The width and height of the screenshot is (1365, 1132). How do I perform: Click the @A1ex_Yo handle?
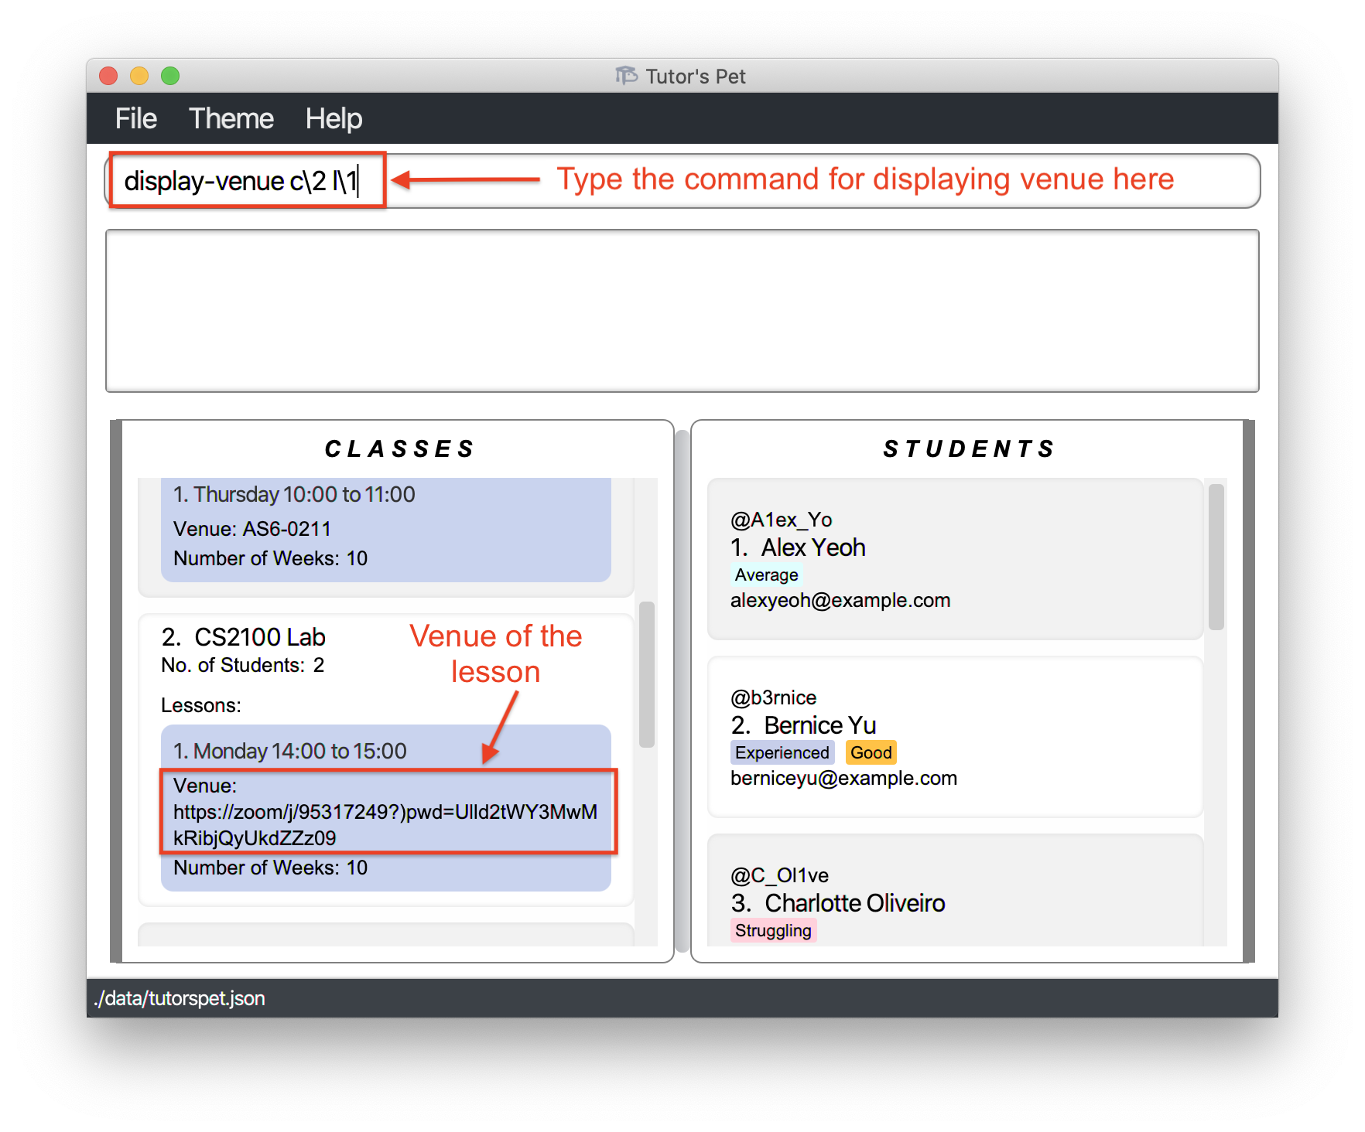coord(781,520)
